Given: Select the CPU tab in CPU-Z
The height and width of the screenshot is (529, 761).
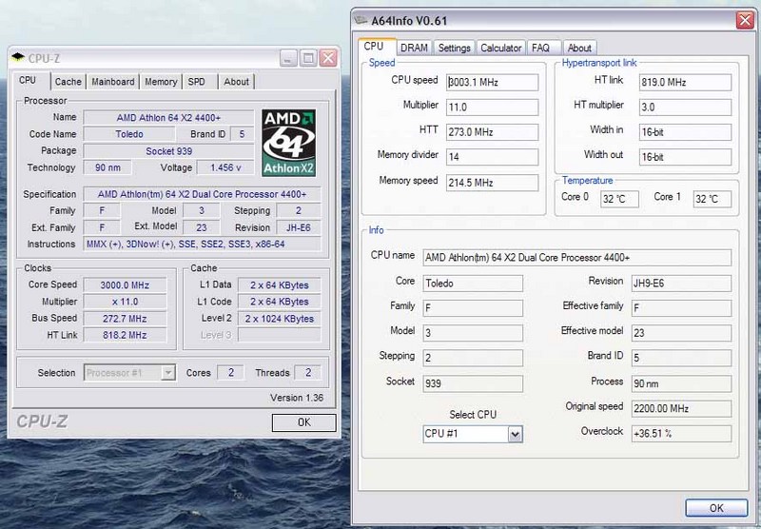Looking at the screenshot, I should tap(28, 80).
